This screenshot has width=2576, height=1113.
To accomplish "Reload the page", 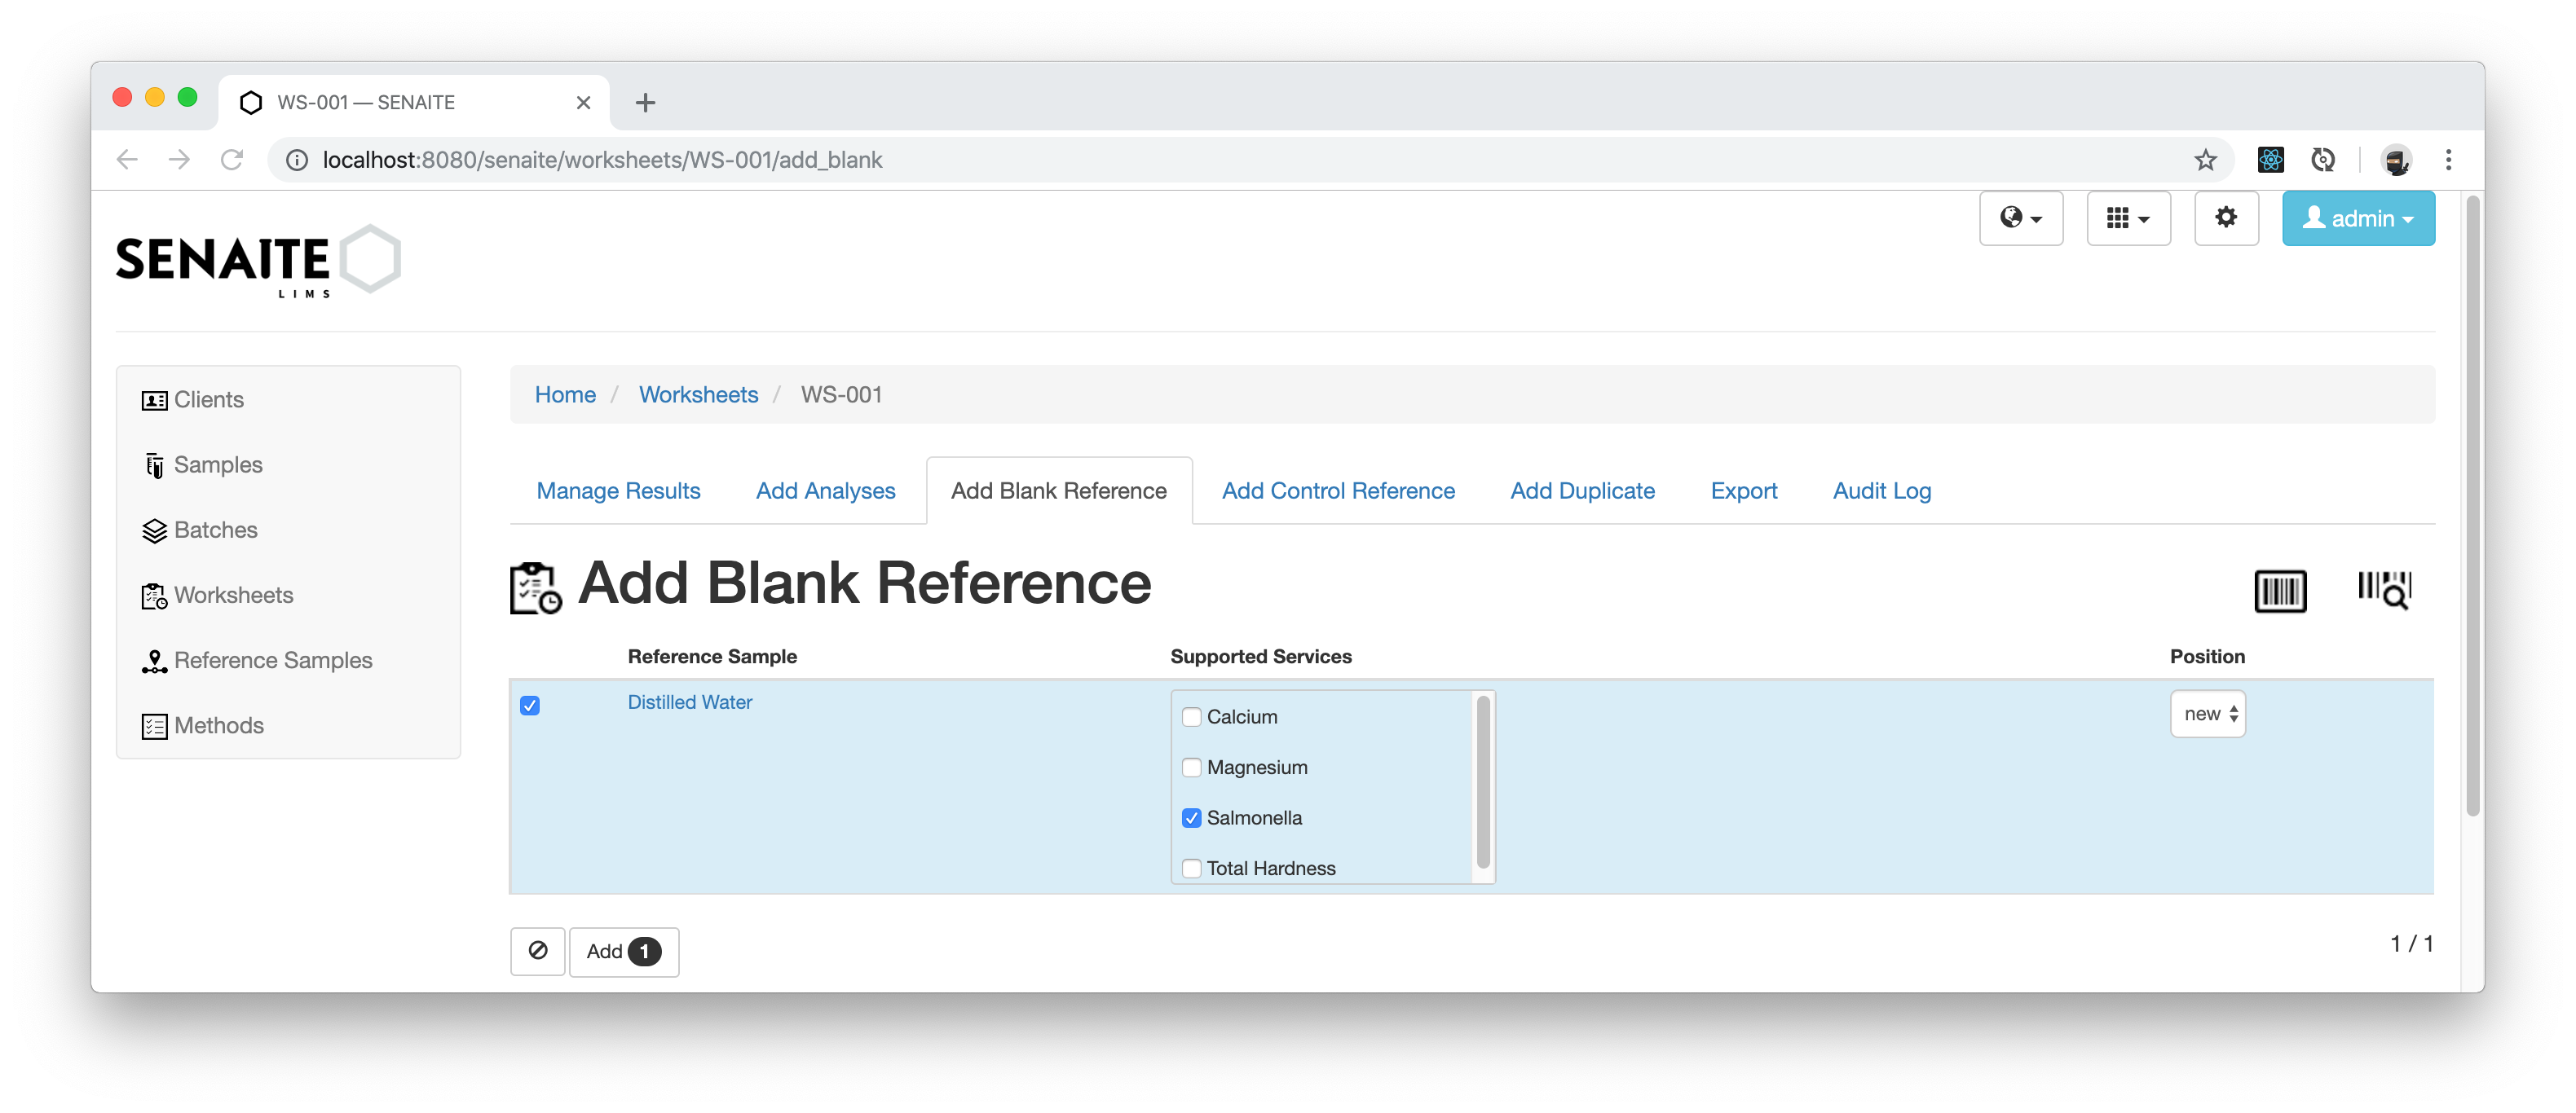I will 232,160.
